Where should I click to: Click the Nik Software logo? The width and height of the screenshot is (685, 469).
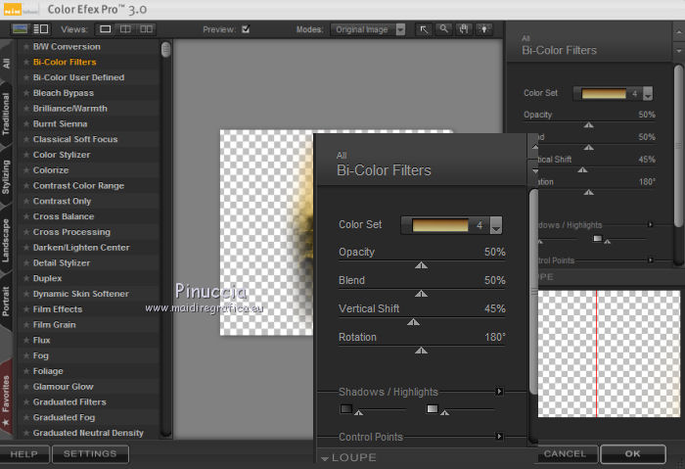pyautogui.click(x=21, y=10)
